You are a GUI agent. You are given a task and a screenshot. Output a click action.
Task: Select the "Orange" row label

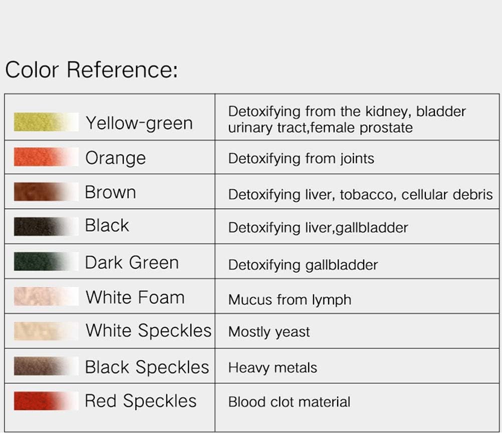click(115, 158)
